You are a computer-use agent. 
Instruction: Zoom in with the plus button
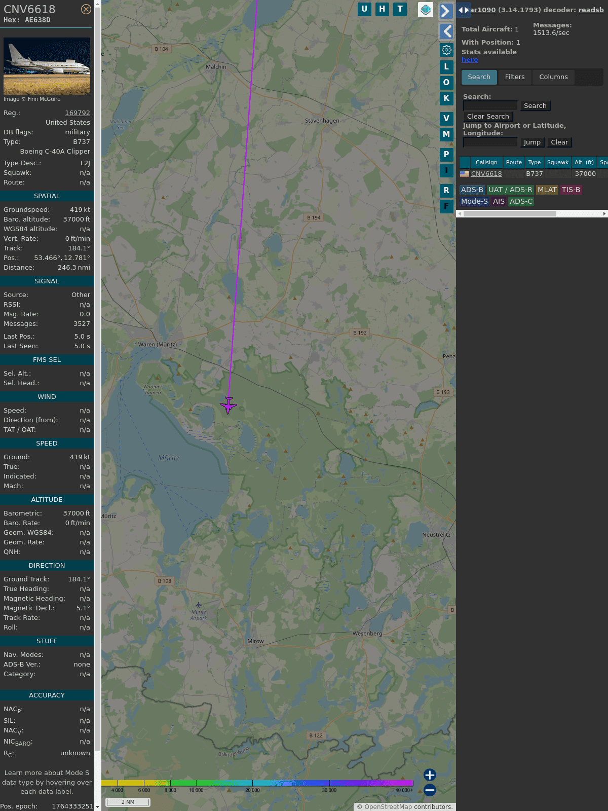coord(430,775)
